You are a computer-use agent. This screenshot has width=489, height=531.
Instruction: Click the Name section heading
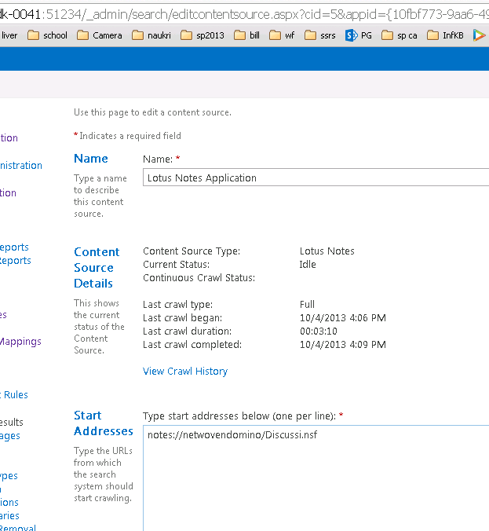91,159
